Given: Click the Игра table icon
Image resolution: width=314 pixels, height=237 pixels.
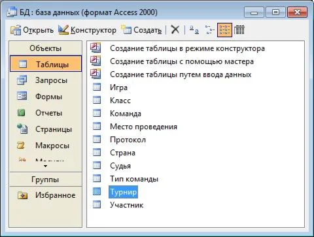Looking at the screenshot, I should (97, 87).
